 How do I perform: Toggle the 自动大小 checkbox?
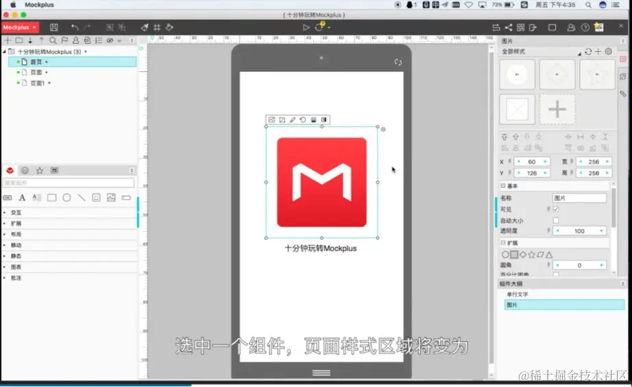pyautogui.click(x=556, y=220)
